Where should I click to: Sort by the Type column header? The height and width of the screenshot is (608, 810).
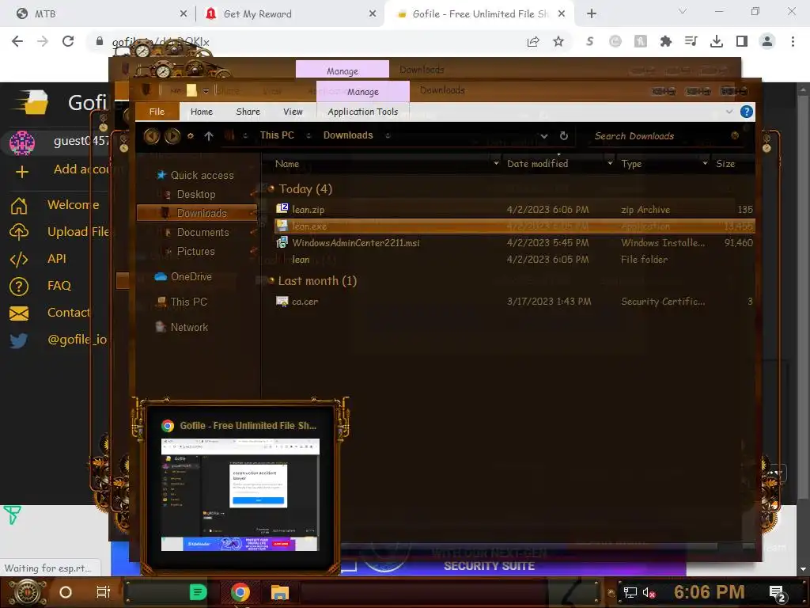pos(631,164)
